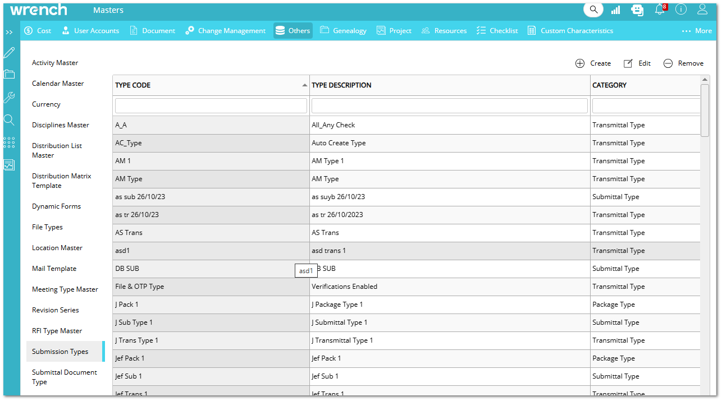Open the folder icon in left sidebar
This screenshot has width=722, height=401.
[x=9, y=74]
